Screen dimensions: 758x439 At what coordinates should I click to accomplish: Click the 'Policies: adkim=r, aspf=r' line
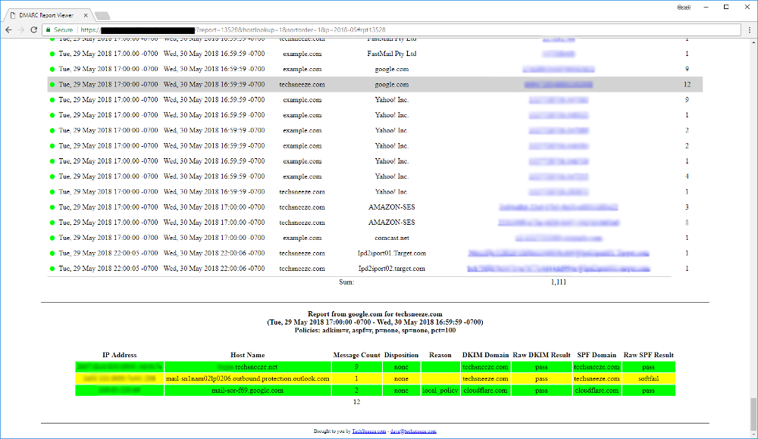[x=375, y=330]
